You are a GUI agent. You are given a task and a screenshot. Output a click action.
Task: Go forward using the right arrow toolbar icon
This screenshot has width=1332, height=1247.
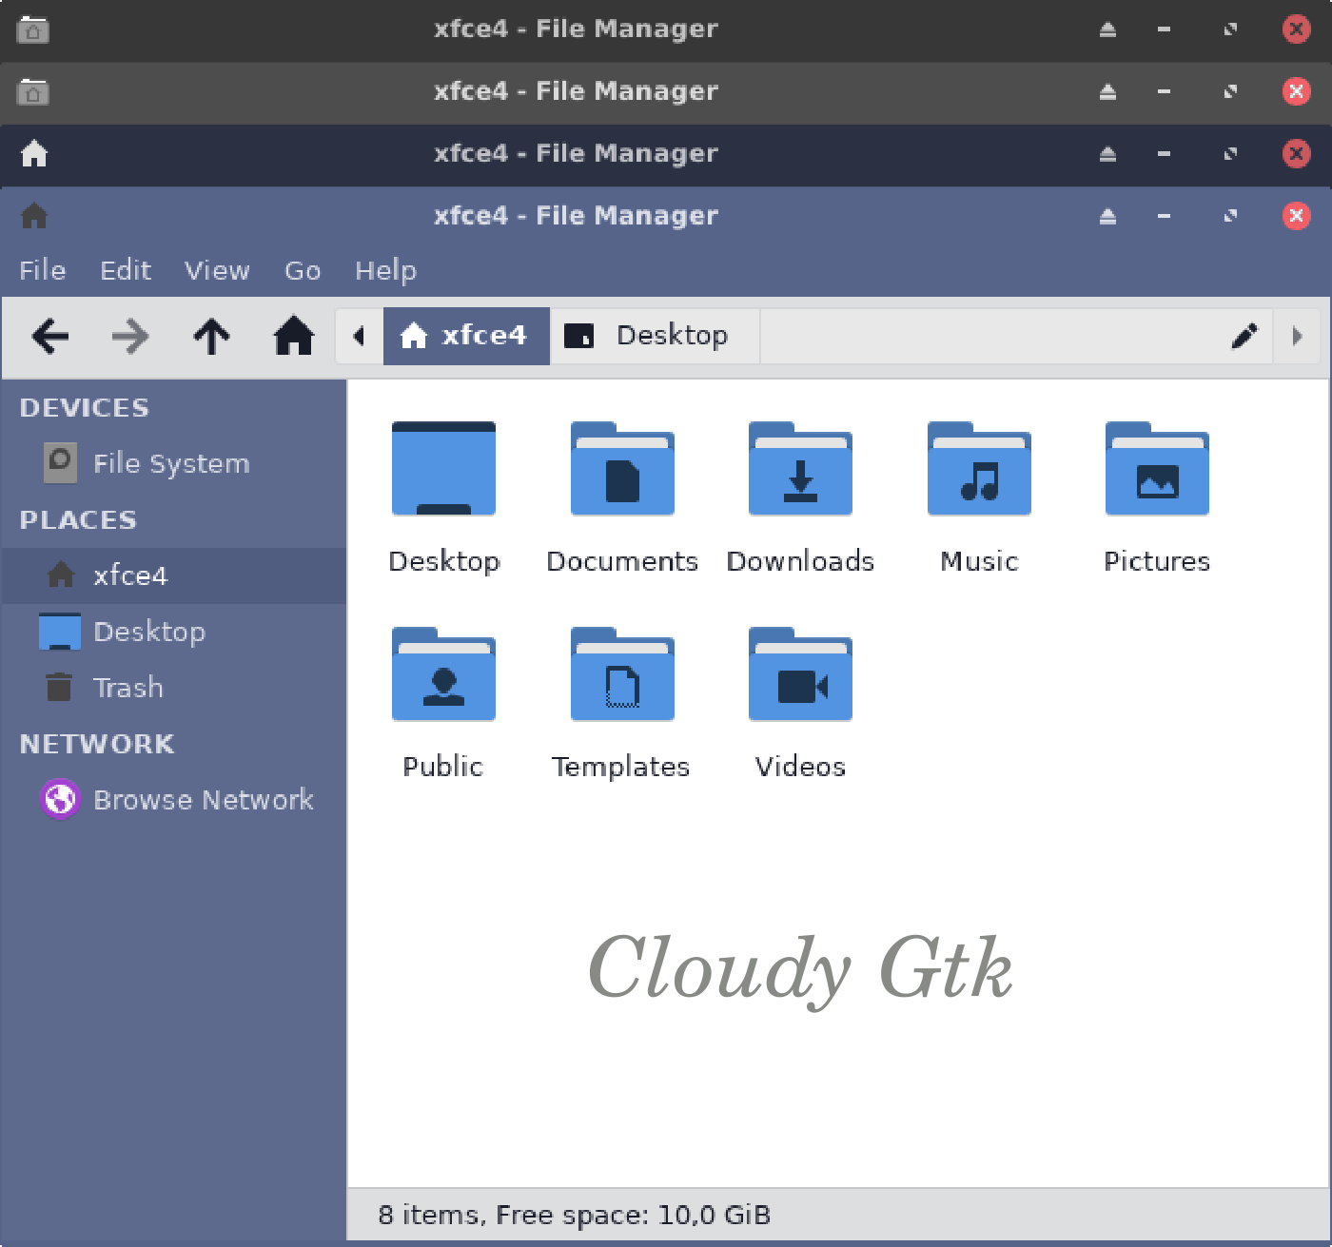coord(130,336)
